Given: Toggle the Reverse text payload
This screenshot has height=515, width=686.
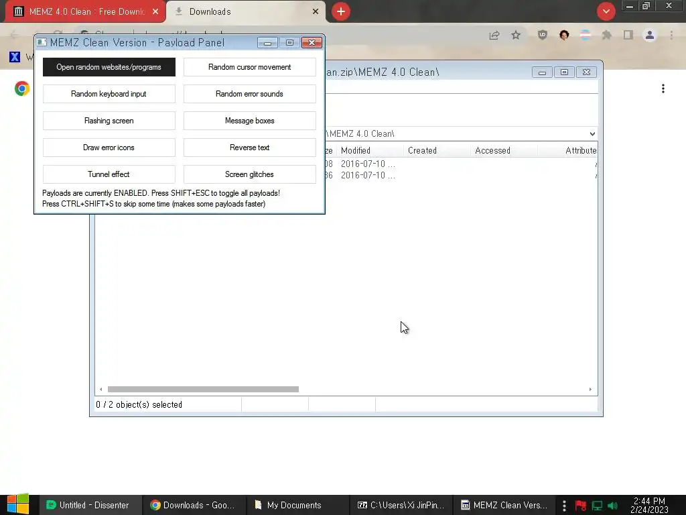Looking at the screenshot, I should 249,148.
